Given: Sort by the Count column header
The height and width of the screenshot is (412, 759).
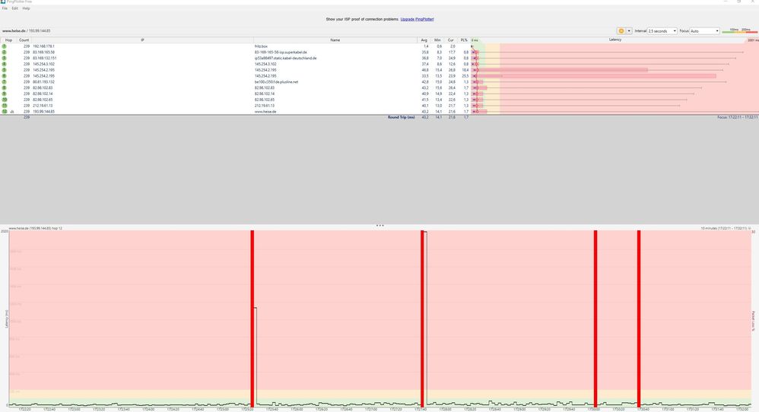Looking at the screenshot, I should point(24,40).
